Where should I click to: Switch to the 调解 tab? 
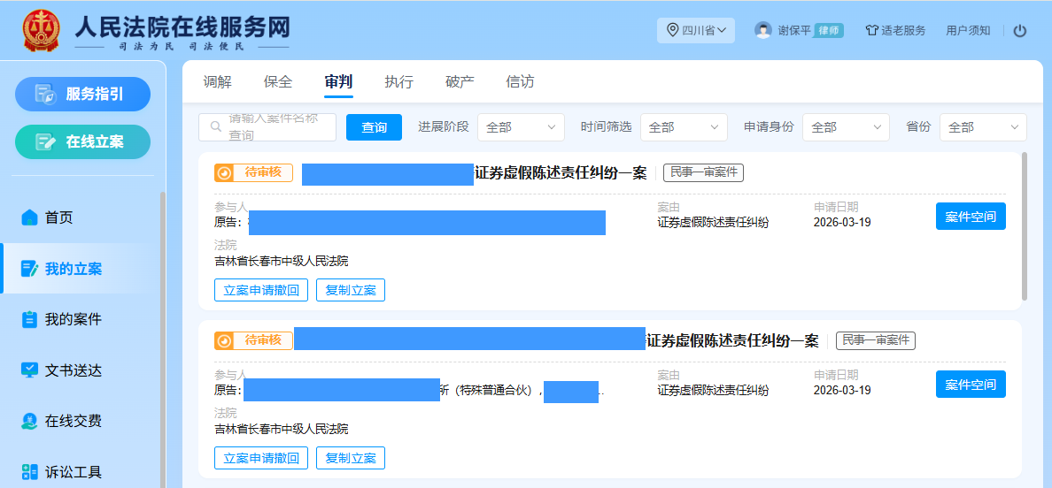point(217,81)
